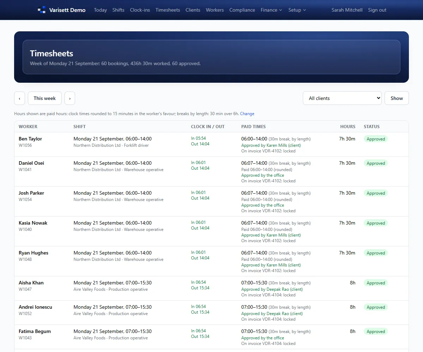This screenshot has height=352, width=423.
Task: Click the SHIFT column header
Action: pyautogui.click(x=79, y=126)
